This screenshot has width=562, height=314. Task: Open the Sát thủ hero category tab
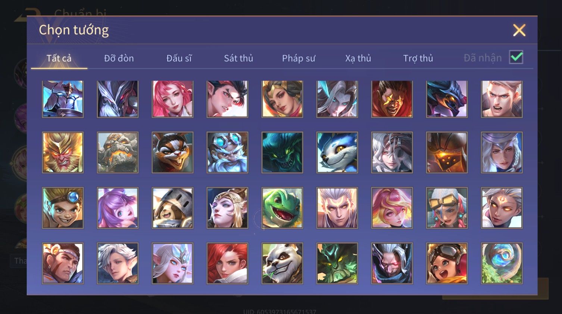point(238,58)
